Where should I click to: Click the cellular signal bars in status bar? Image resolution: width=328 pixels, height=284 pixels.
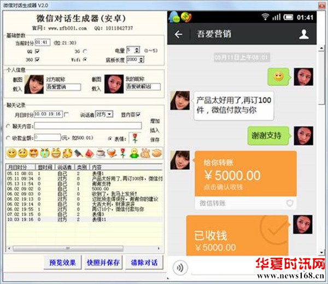coord(276,17)
